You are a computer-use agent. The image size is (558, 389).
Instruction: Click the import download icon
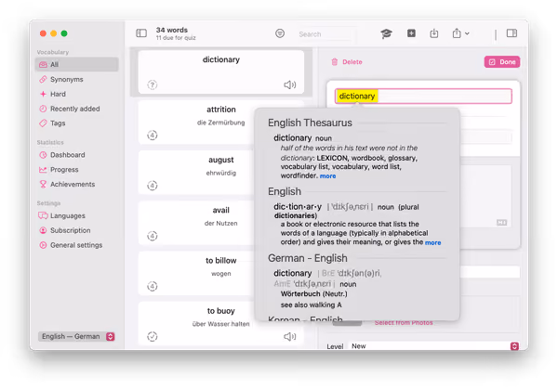tap(433, 33)
